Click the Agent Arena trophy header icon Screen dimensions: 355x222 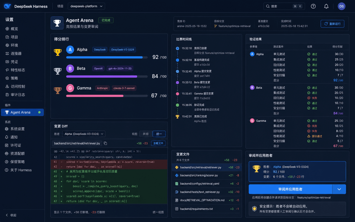point(57,23)
